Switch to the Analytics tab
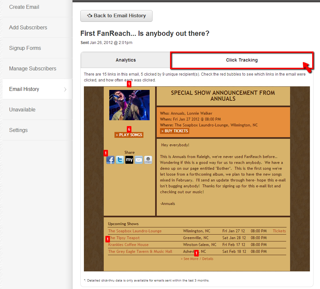Viewport: 320px width, 289px height. click(126, 60)
